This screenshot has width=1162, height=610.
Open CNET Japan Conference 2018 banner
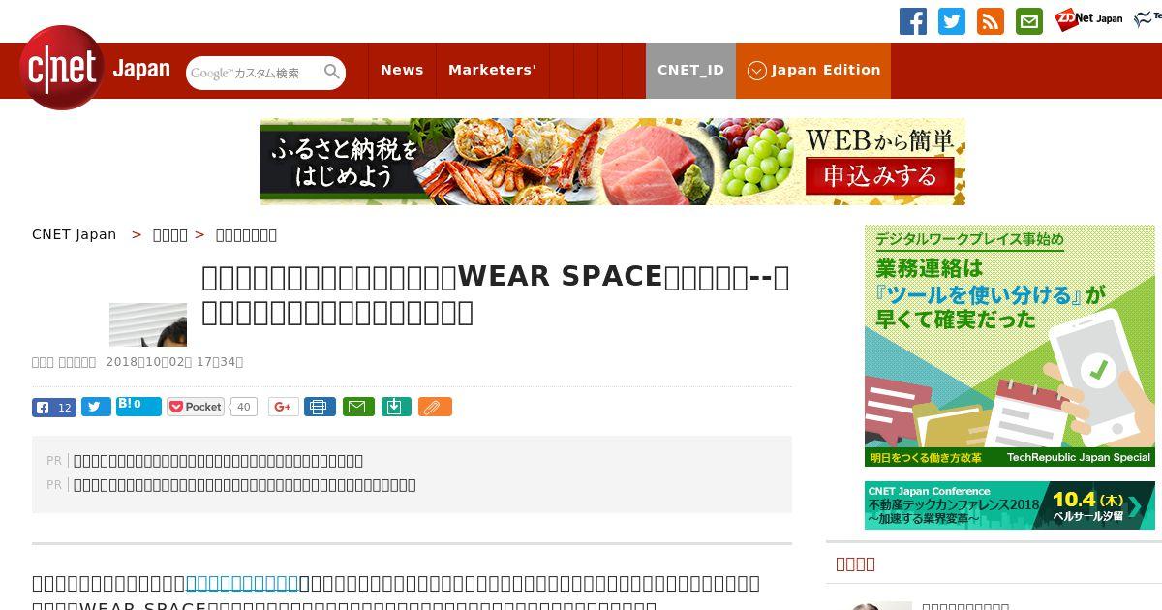coord(1010,505)
